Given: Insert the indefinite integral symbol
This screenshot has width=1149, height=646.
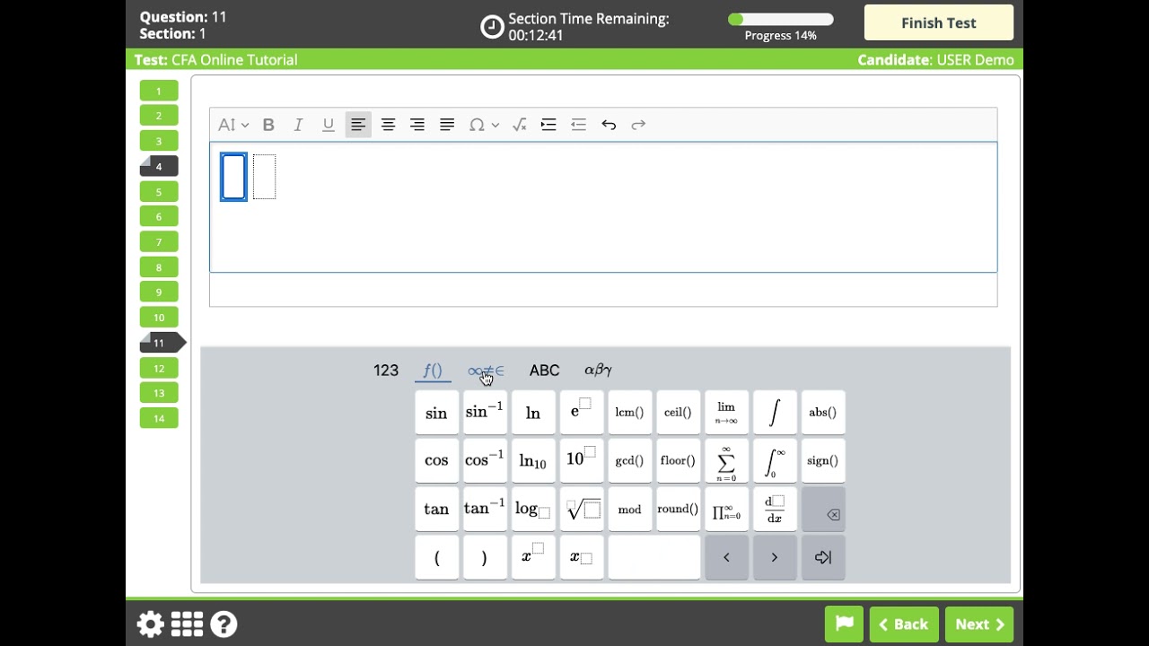Looking at the screenshot, I should point(775,413).
